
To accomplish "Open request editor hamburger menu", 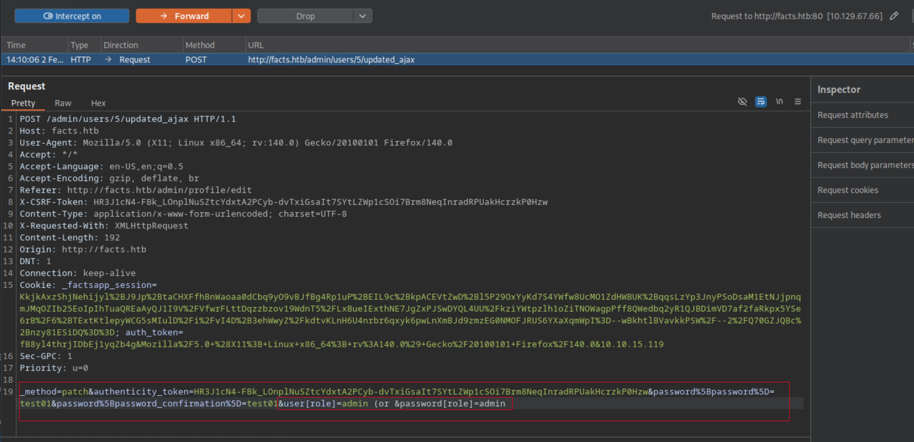I will [798, 102].
